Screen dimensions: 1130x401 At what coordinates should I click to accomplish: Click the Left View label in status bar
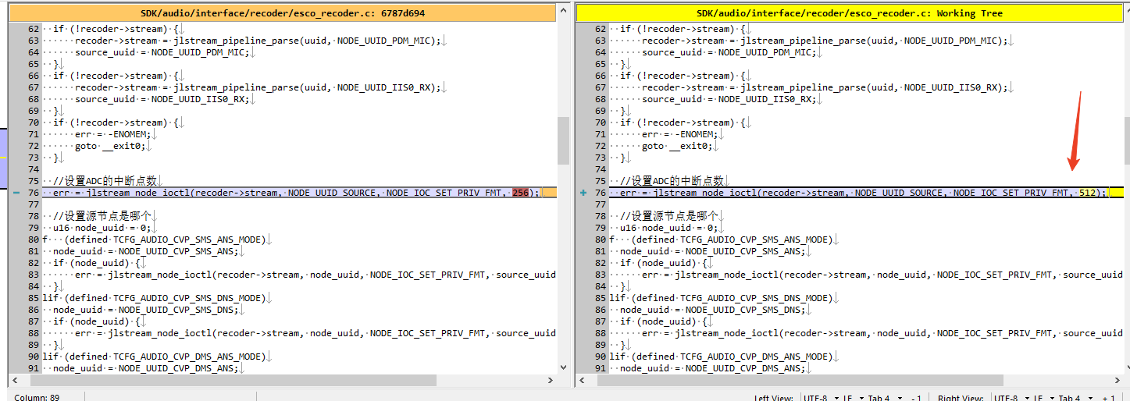coord(775,398)
